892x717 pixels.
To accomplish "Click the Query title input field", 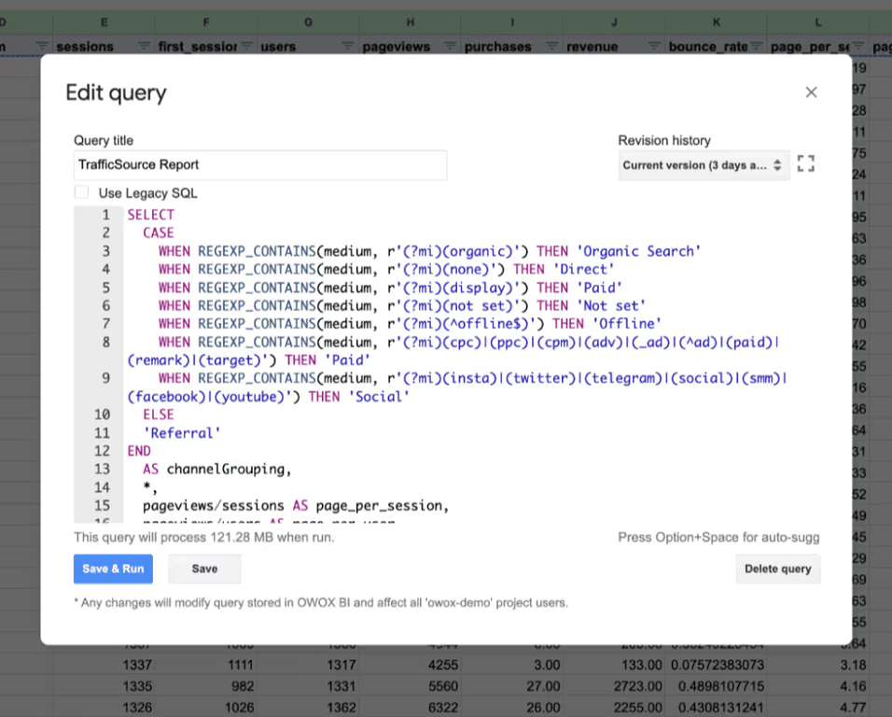I will pyautogui.click(x=260, y=165).
